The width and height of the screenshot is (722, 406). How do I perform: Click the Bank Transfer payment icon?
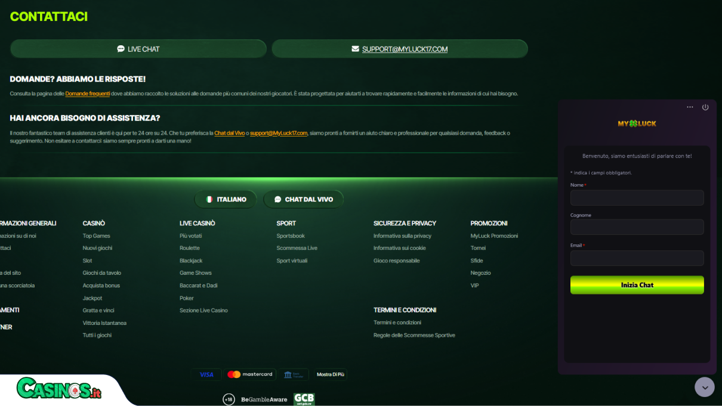click(294, 374)
